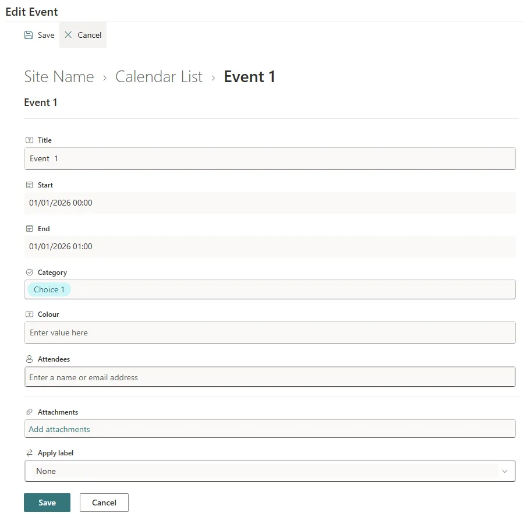This screenshot has width=524, height=520.
Task: Click the Apply label field icon
Action: coord(30,452)
